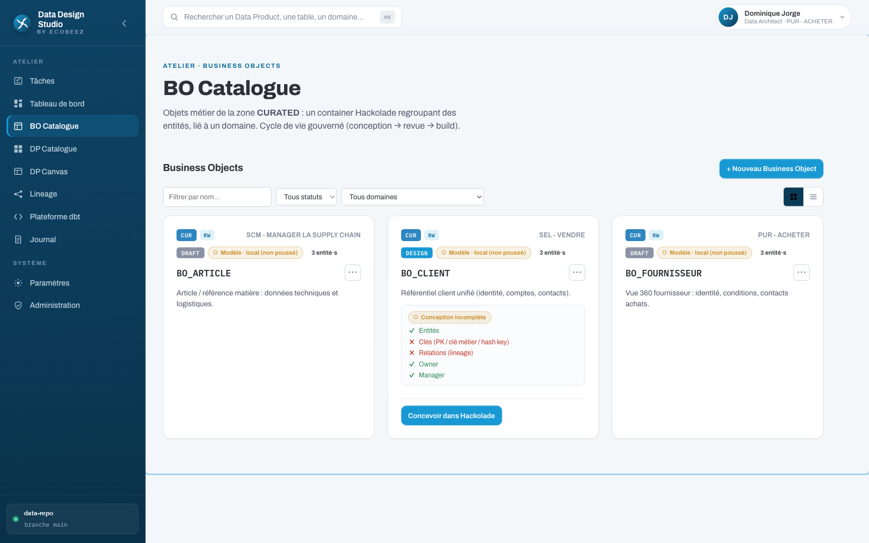Click the Tâches checklist icon
This screenshot has height=543, width=869.
tap(18, 81)
